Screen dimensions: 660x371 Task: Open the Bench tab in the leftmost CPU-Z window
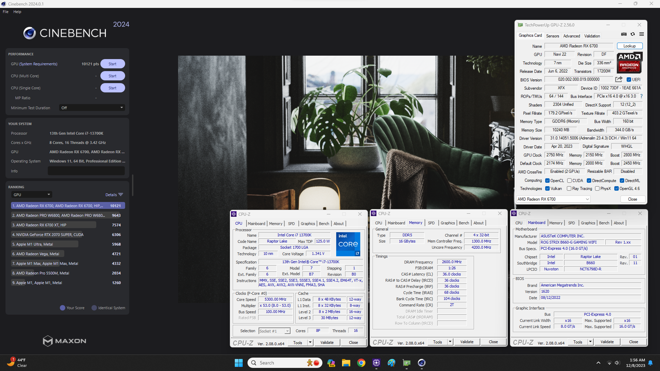(324, 224)
